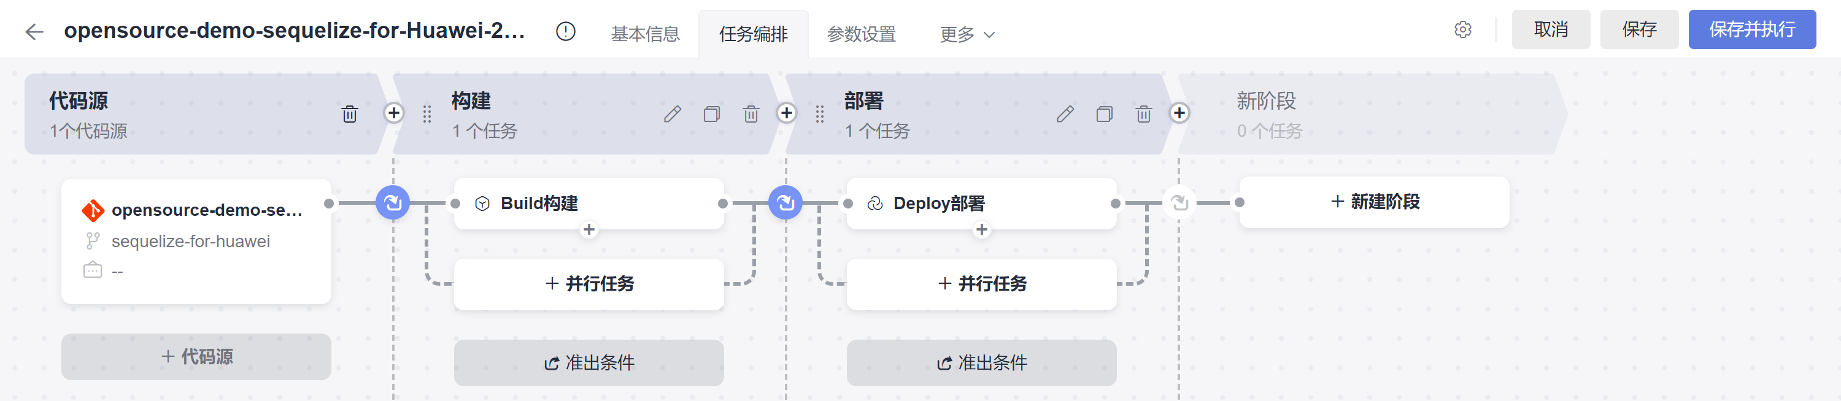Add stage with plus after 代码源 header
Image resolution: width=1841 pixels, height=401 pixels.
394,113
